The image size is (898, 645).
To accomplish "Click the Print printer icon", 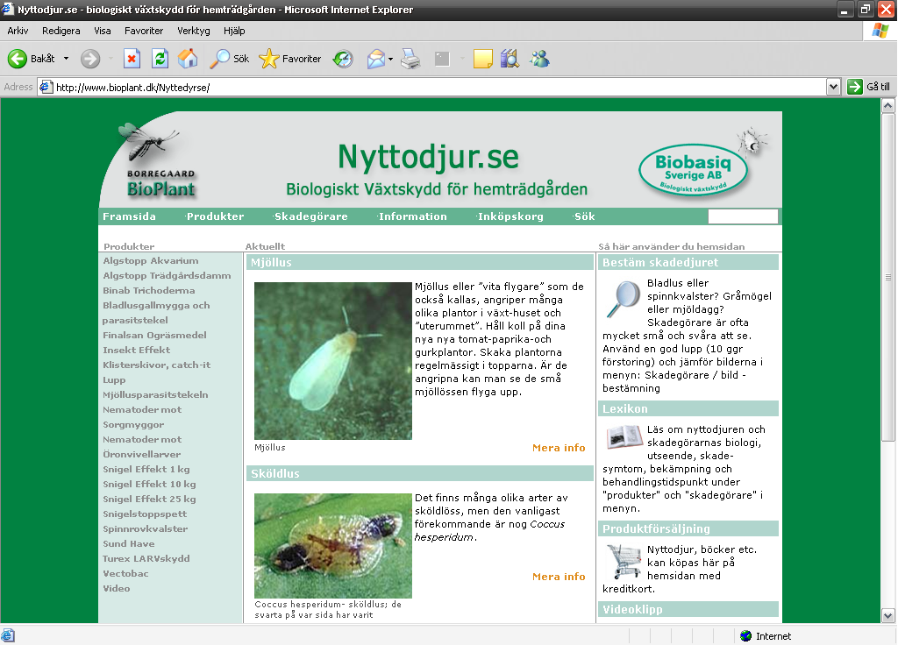I will coord(410,59).
